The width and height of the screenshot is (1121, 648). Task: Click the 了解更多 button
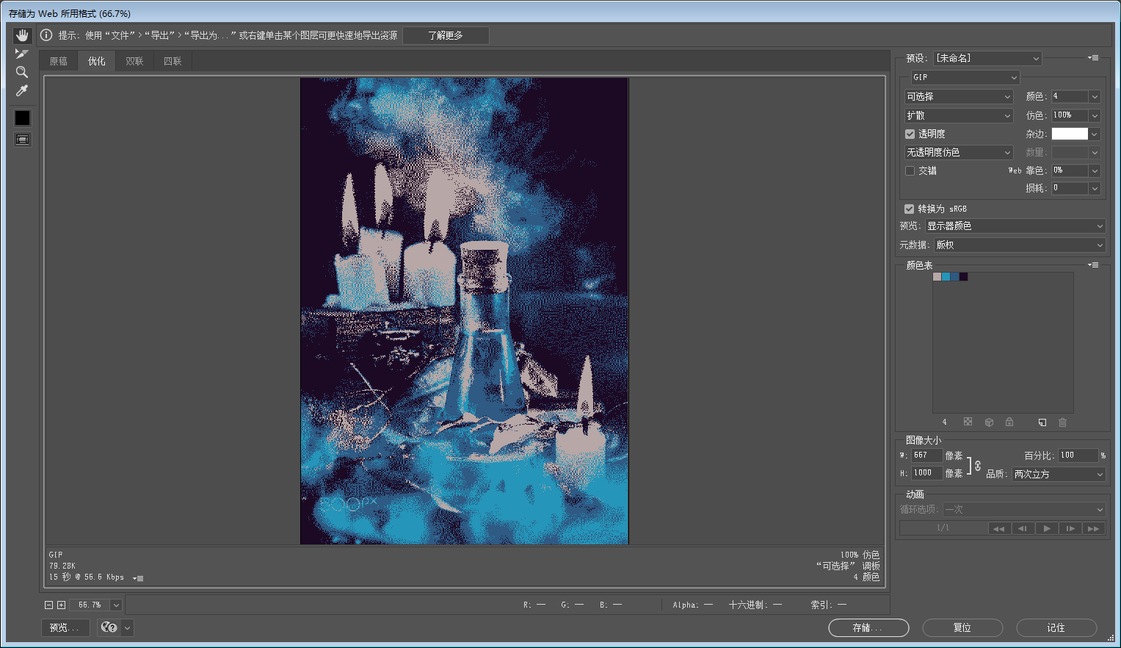coord(446,36)
